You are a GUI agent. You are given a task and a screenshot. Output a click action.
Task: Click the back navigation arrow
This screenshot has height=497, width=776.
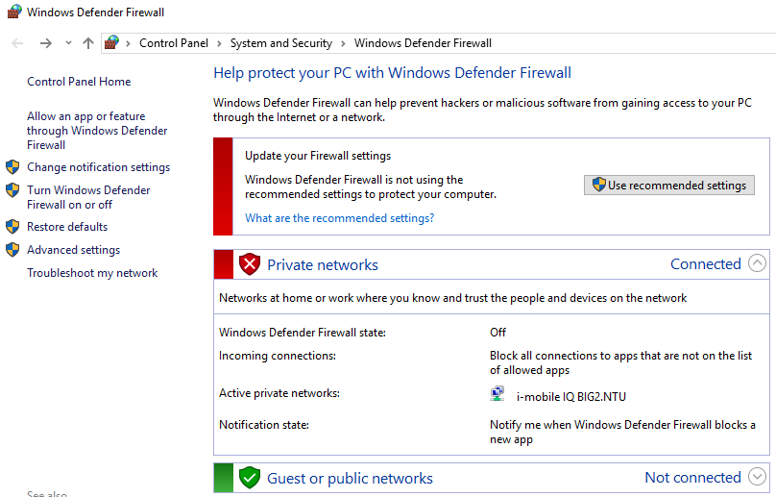17,43
